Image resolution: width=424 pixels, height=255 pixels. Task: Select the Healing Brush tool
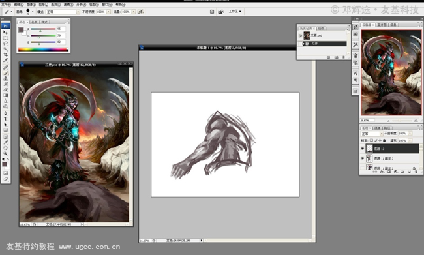pyautogui.click(x=5, y=67)
